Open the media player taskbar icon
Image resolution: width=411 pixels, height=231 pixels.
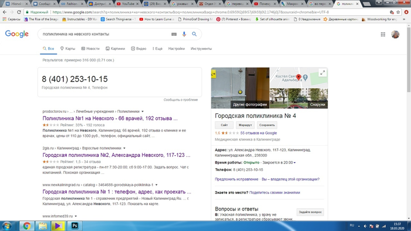(59, 226)
